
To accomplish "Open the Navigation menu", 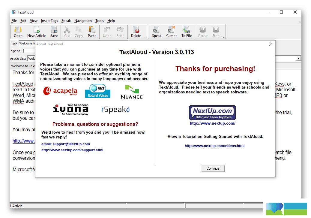I will [x=83, y=21].
